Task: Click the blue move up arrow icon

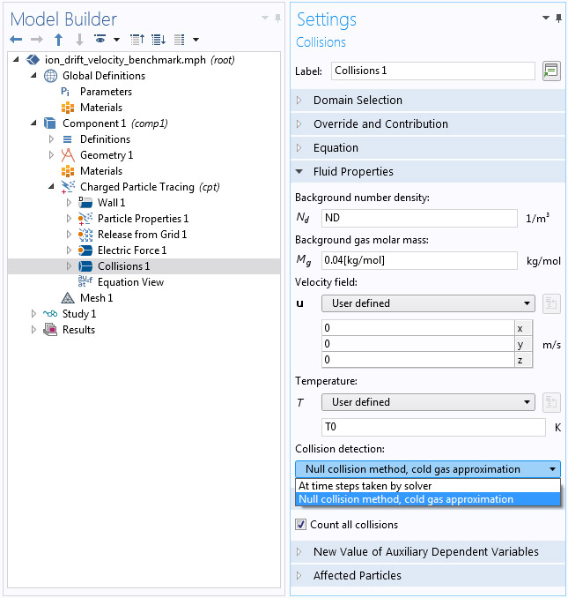Action: pos(58,40)
